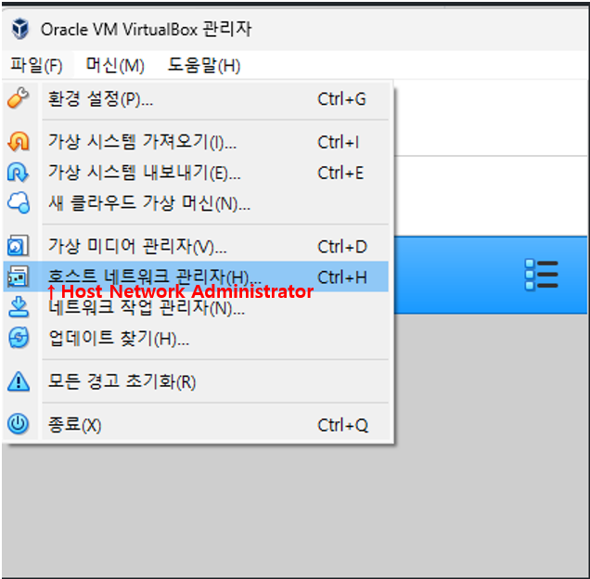Viewport: 590px width, 579px height.
Task: Open the 도움말(H) menu
Action: point(204,65)
